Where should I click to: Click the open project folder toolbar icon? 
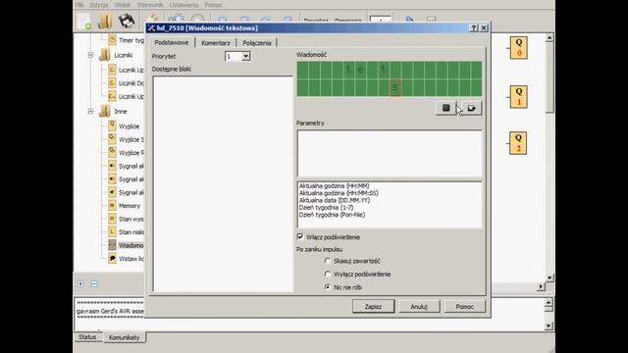[x=105, y=21]
